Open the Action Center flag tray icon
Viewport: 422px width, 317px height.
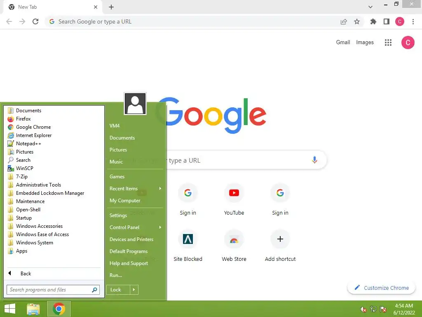[x=383, y=309]
